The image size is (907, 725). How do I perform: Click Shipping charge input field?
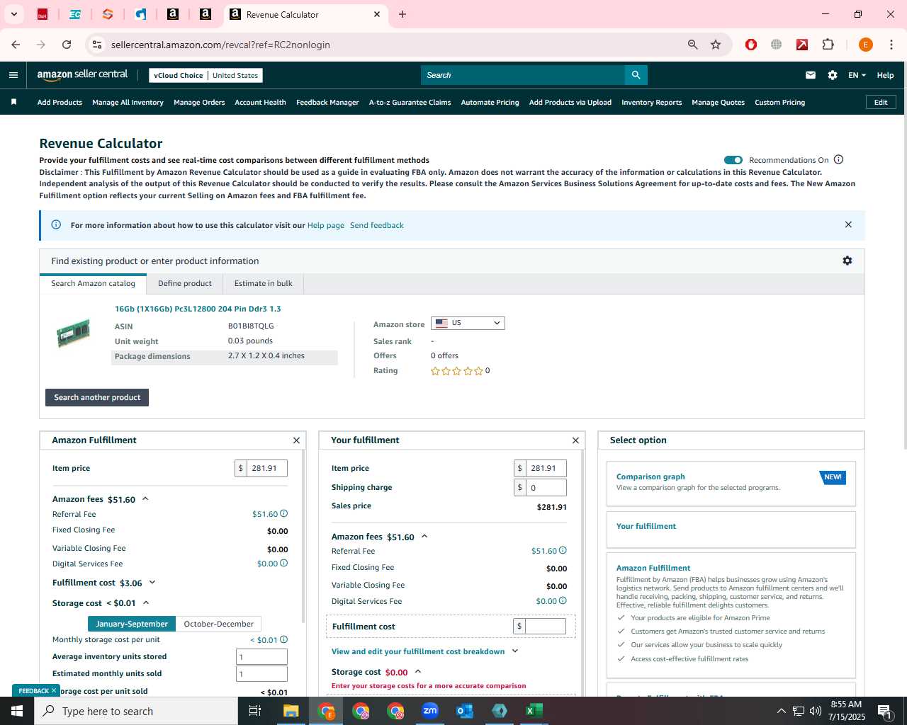(546, 487)
